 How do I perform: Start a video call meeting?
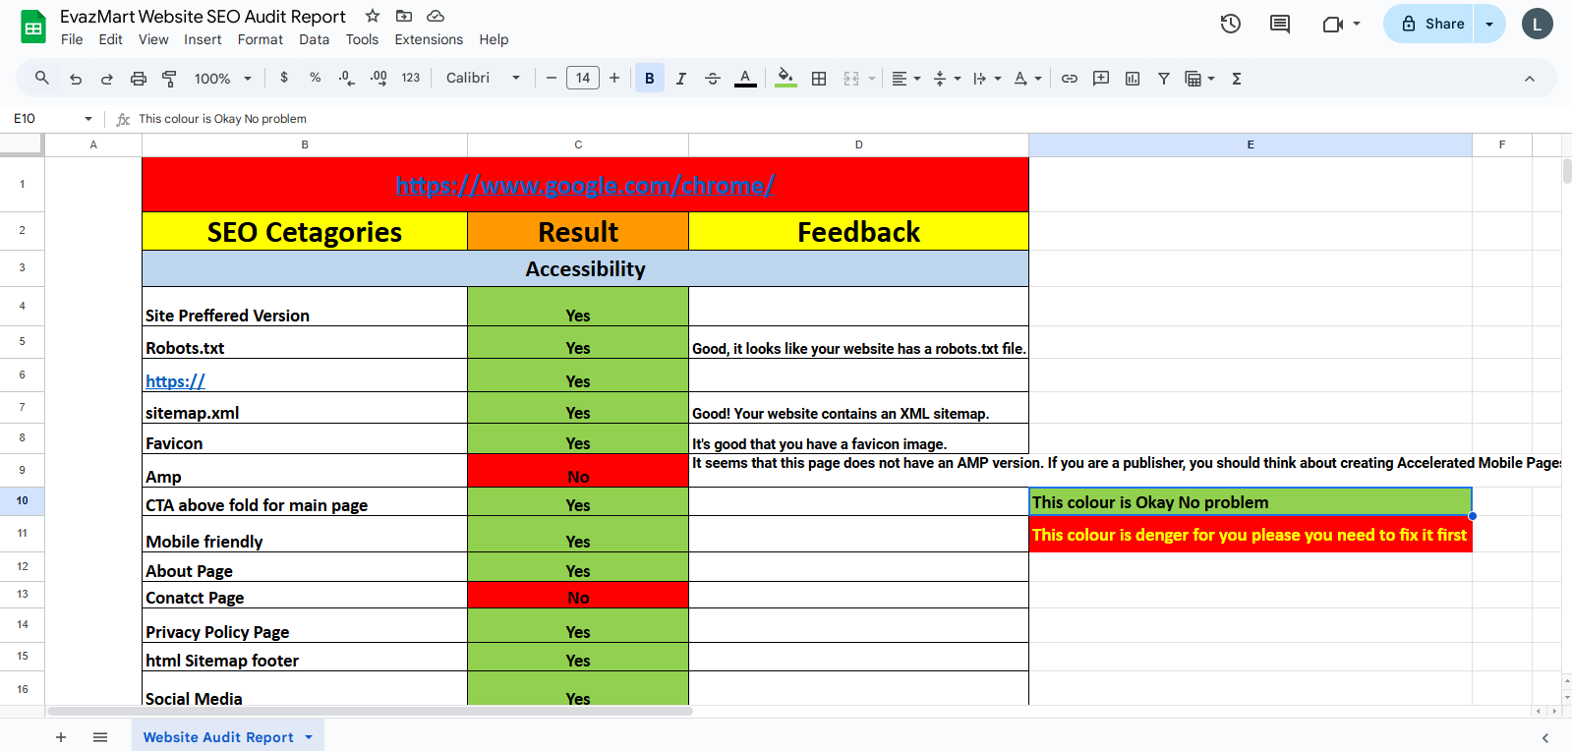[1333, 24]
